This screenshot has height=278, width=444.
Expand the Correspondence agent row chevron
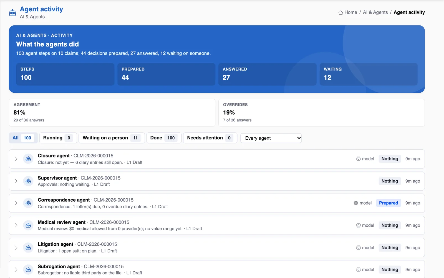pos(16,203)
